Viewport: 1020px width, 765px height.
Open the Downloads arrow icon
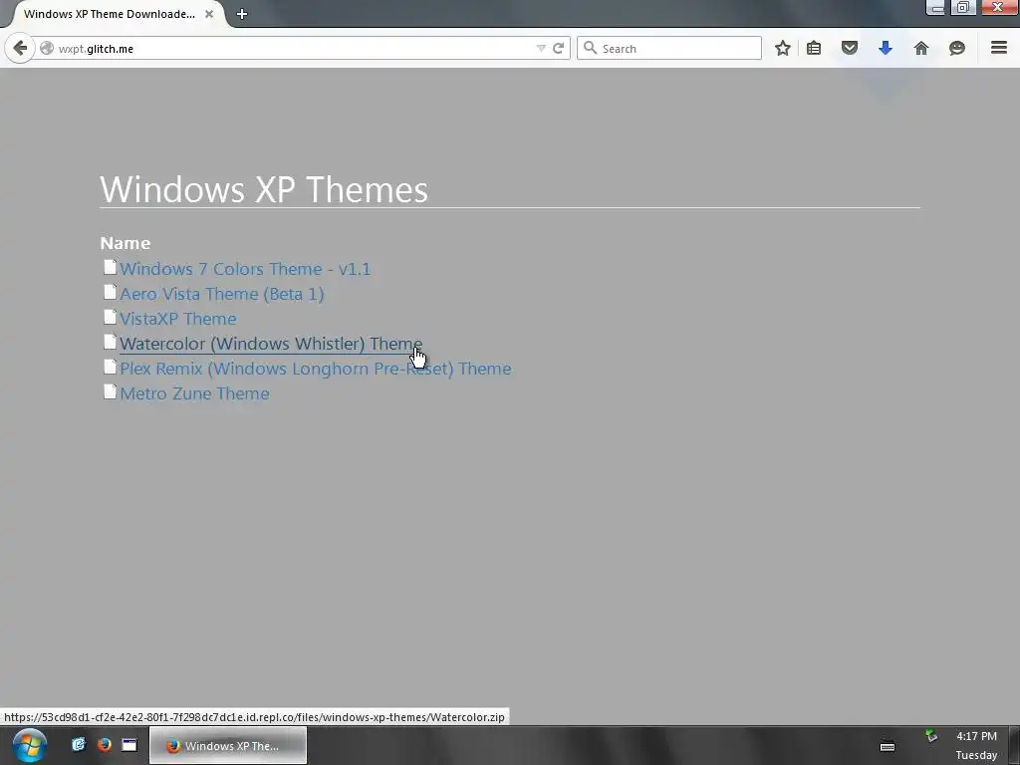click(x=886, y=48)
